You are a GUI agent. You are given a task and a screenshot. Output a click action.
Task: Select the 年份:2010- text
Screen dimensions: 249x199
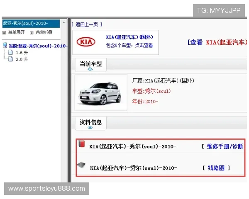[x=145, y=102]
